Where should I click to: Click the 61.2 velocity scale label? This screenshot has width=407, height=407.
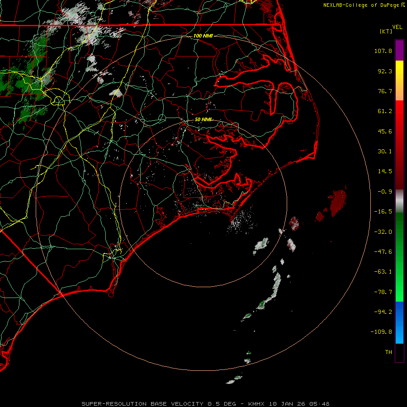coord(385,111)
